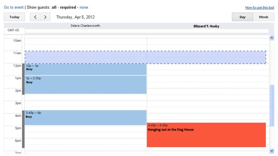Viewport: 278px width, 156px height.
Task: Show none of the guests
Action: [x=84, y=8]
